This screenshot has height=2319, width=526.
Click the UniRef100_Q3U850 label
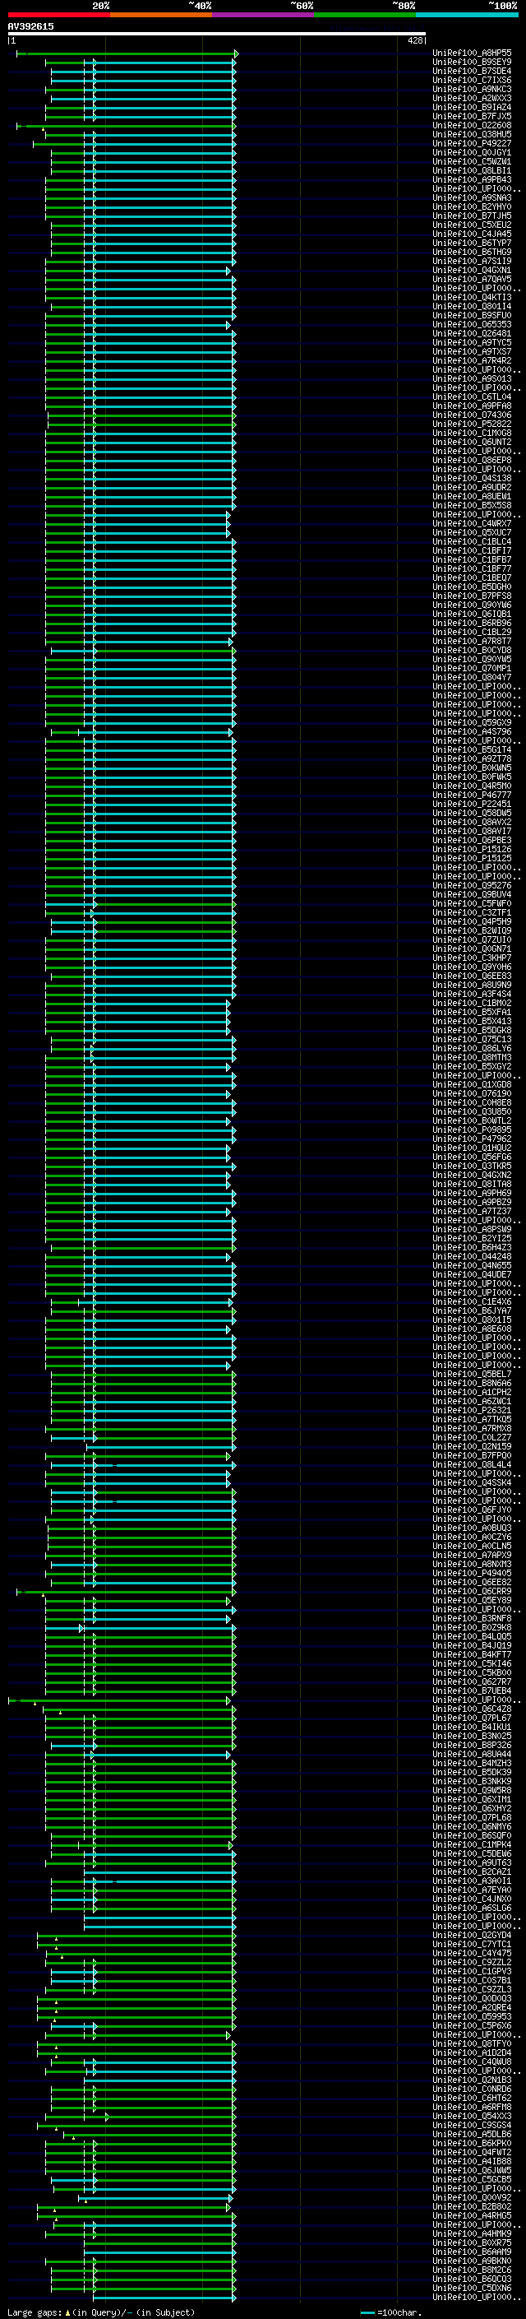pos(472,1111)
